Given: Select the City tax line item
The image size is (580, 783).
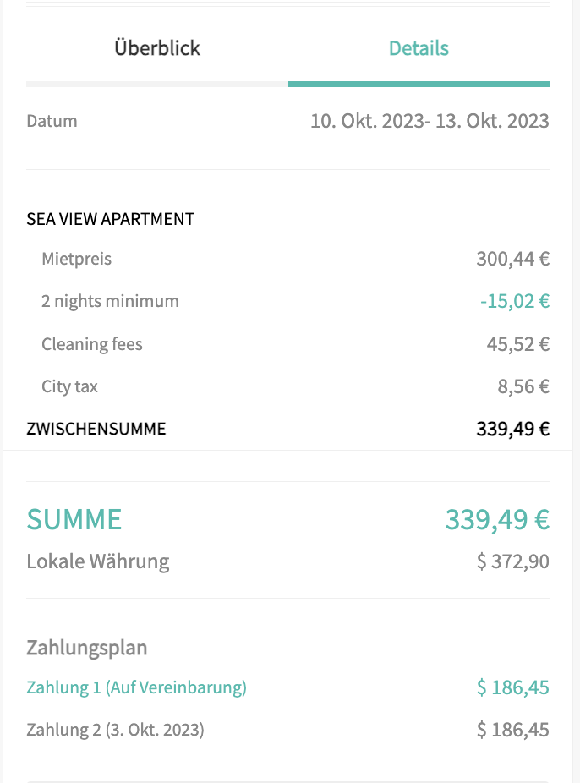Looking at the screenshot, I should pos(70,386).
